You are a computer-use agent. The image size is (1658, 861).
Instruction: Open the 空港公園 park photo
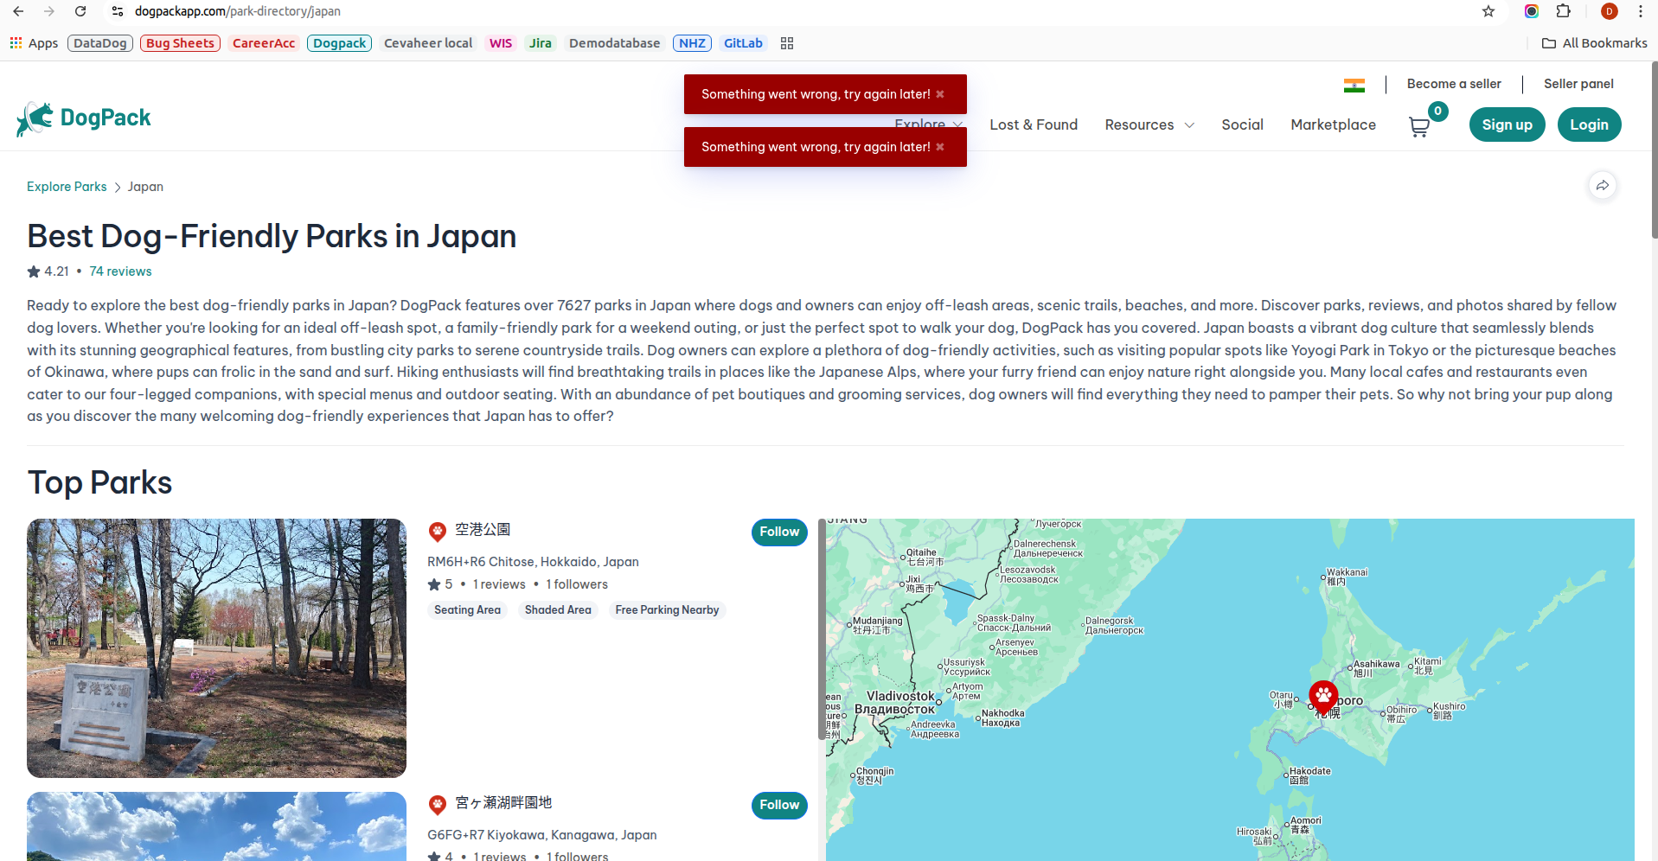216,647
